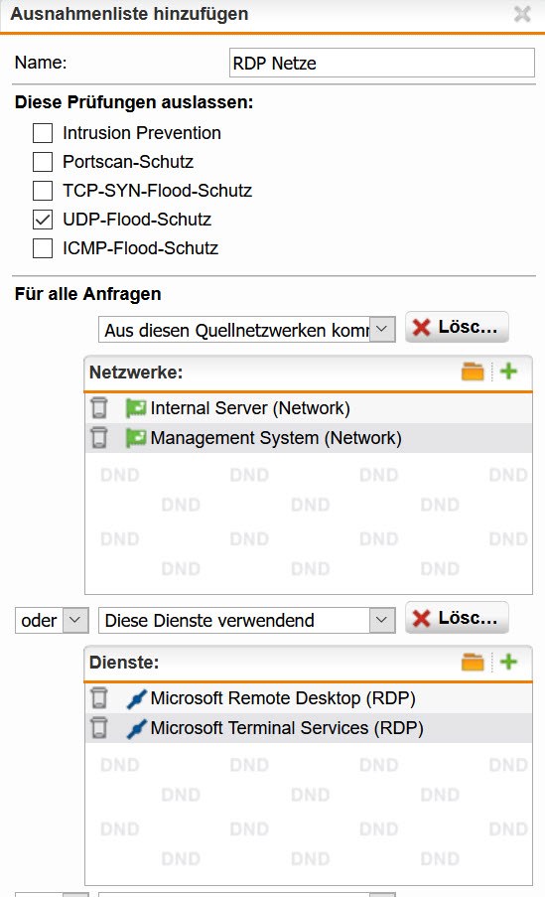Check the Portscan-Schutz option

point(43,162)
